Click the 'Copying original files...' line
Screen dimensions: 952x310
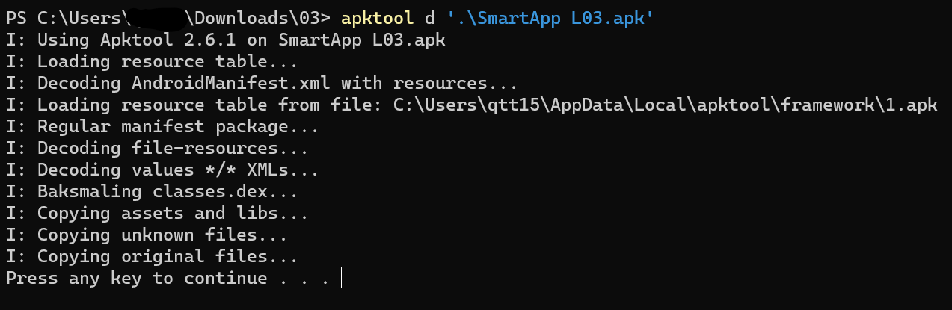click(x=152, y=256)
